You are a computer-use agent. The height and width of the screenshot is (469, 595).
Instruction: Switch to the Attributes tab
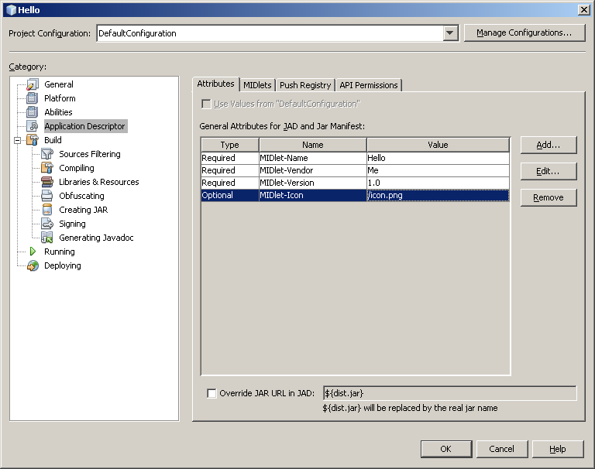[x=215, y=84]
